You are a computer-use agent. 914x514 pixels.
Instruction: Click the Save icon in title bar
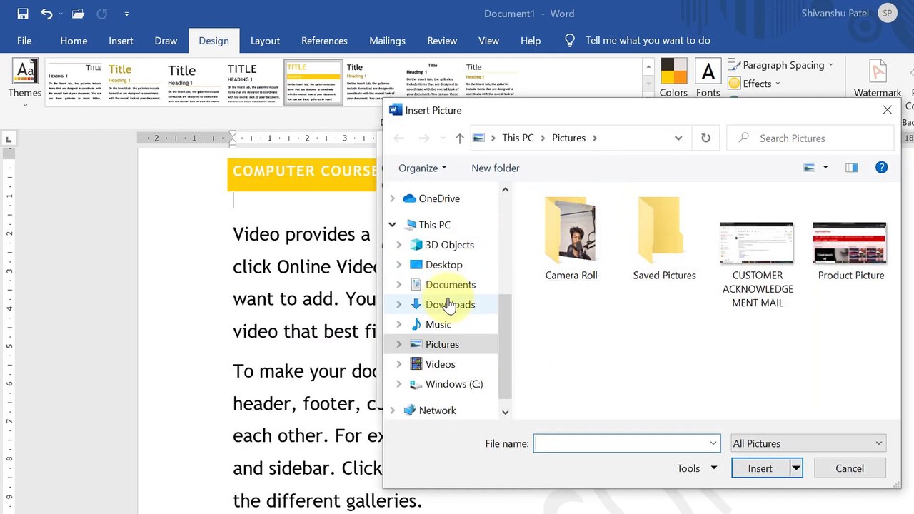[x=23, y=14]
